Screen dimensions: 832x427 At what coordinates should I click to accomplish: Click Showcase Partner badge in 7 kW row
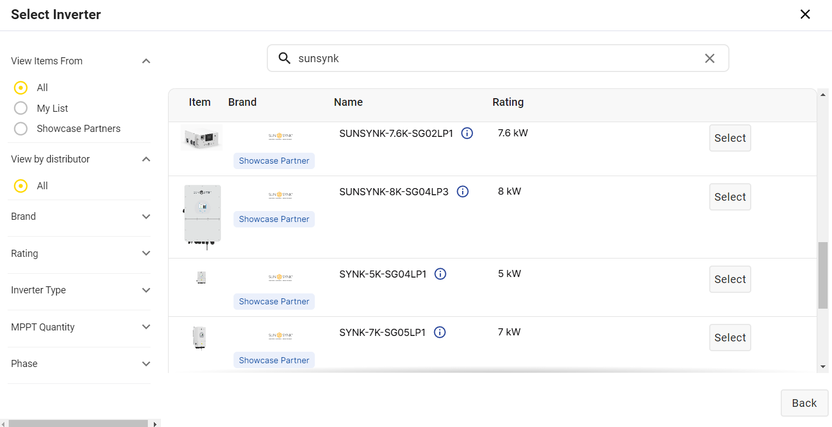tap(274, 360)
